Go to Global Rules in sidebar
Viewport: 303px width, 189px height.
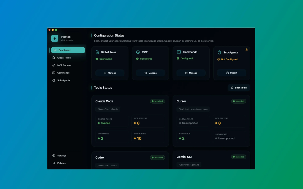(x=64, y=58)
